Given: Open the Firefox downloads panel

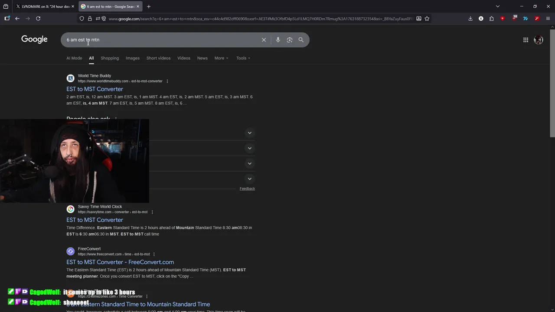Looking at the screenshot, I should [470, 19].
